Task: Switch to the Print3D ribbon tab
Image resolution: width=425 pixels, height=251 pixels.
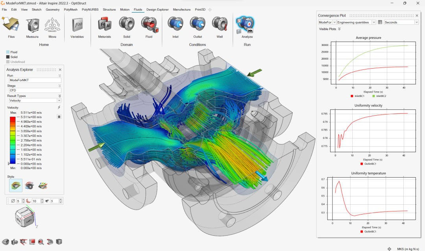Action: (200, 9)
